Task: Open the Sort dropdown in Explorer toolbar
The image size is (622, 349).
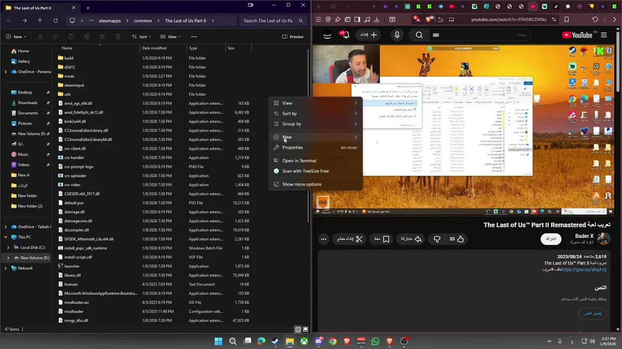Action: pyautogui.click(x=141, y=36)
